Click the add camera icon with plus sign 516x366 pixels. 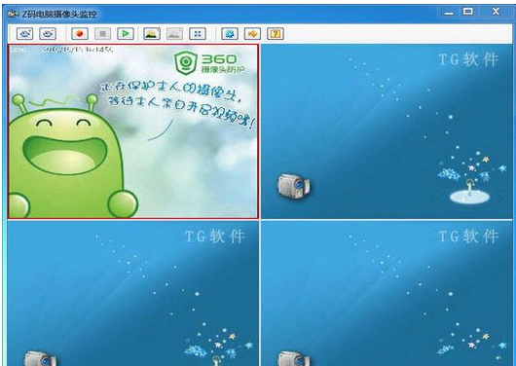coord(24,33)
